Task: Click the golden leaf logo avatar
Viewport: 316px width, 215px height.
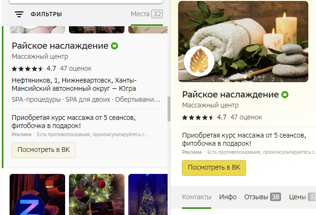Action: pyautogui.click(x=199, y=61)
